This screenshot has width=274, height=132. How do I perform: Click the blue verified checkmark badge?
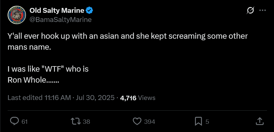point(89,10)
